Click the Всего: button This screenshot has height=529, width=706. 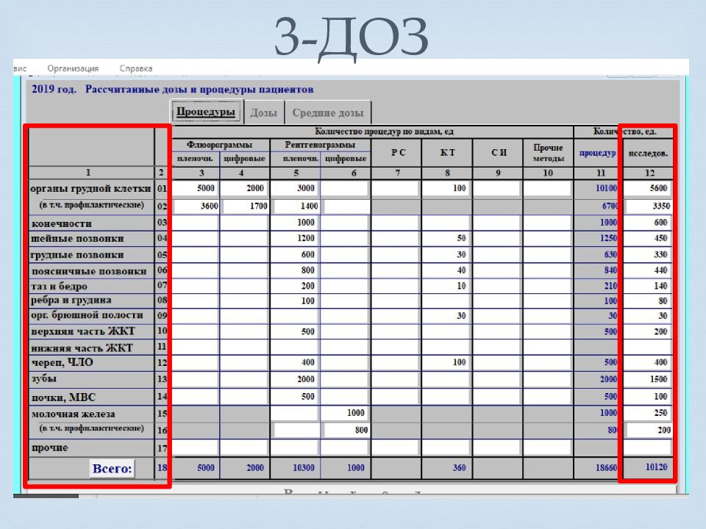click(x=113, y=469)
